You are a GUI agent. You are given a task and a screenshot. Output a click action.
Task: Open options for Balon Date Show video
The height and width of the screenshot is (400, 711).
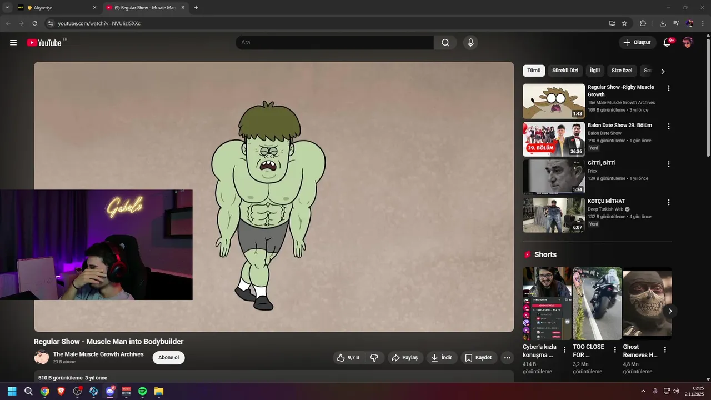point(669,126)
